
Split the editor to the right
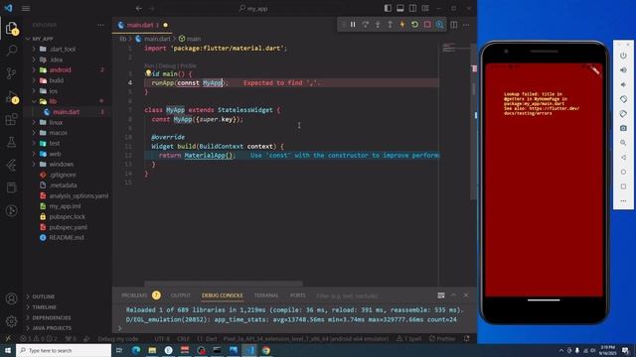pos(454,25)
